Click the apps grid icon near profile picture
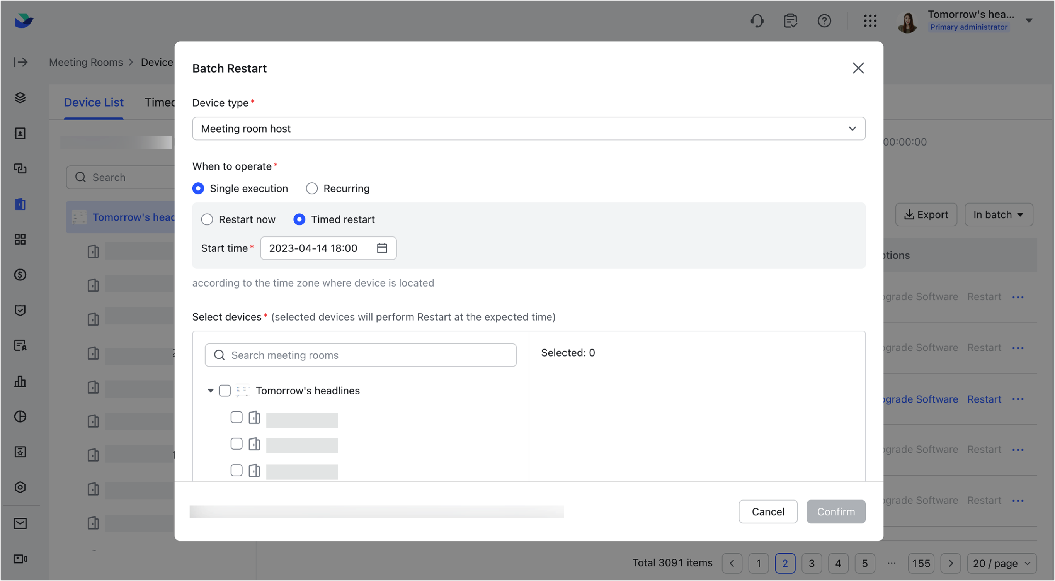 (x=870, y=21)
